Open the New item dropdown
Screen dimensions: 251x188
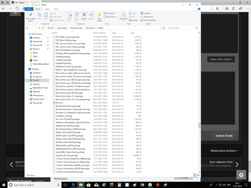pyautogui.click(x=109, y=13)
